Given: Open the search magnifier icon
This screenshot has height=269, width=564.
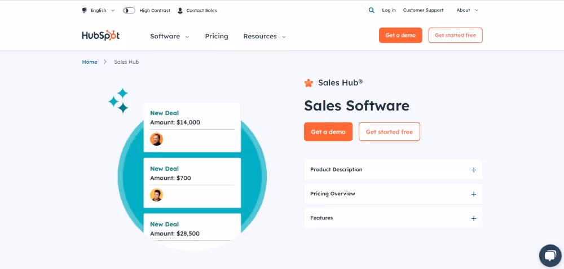Looking at the screenshot, I should point(372,10).
